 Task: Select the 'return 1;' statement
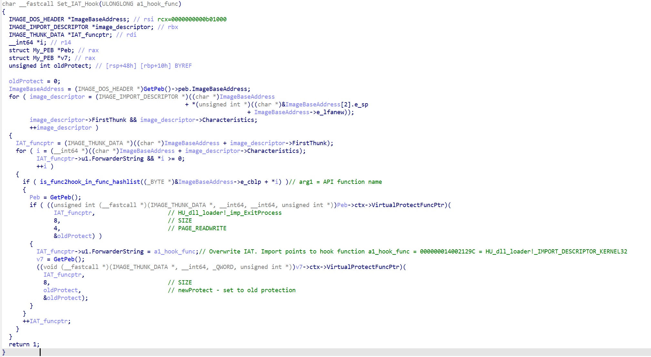pyautogui.click(x=24, y=344)
